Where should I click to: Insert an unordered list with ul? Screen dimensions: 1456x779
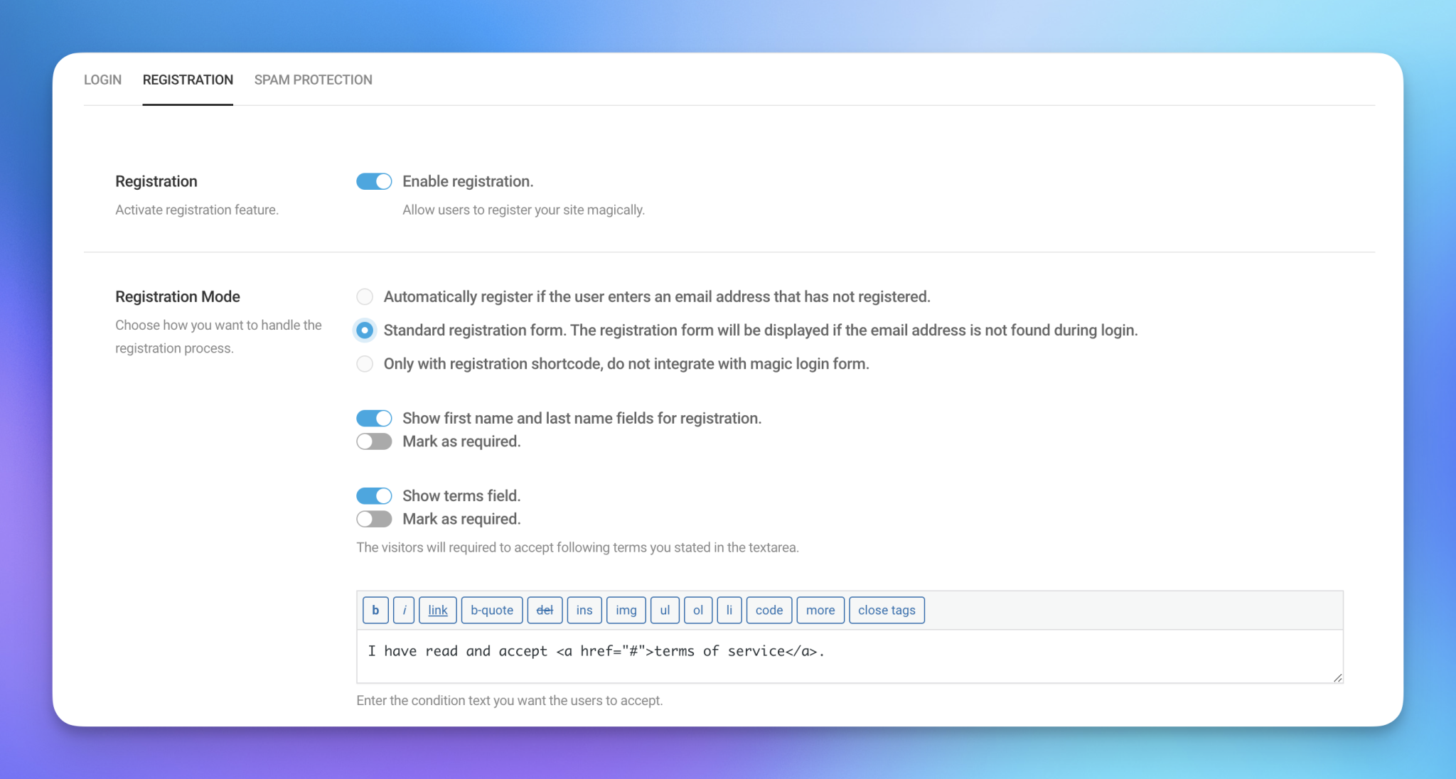click(664, 610)
